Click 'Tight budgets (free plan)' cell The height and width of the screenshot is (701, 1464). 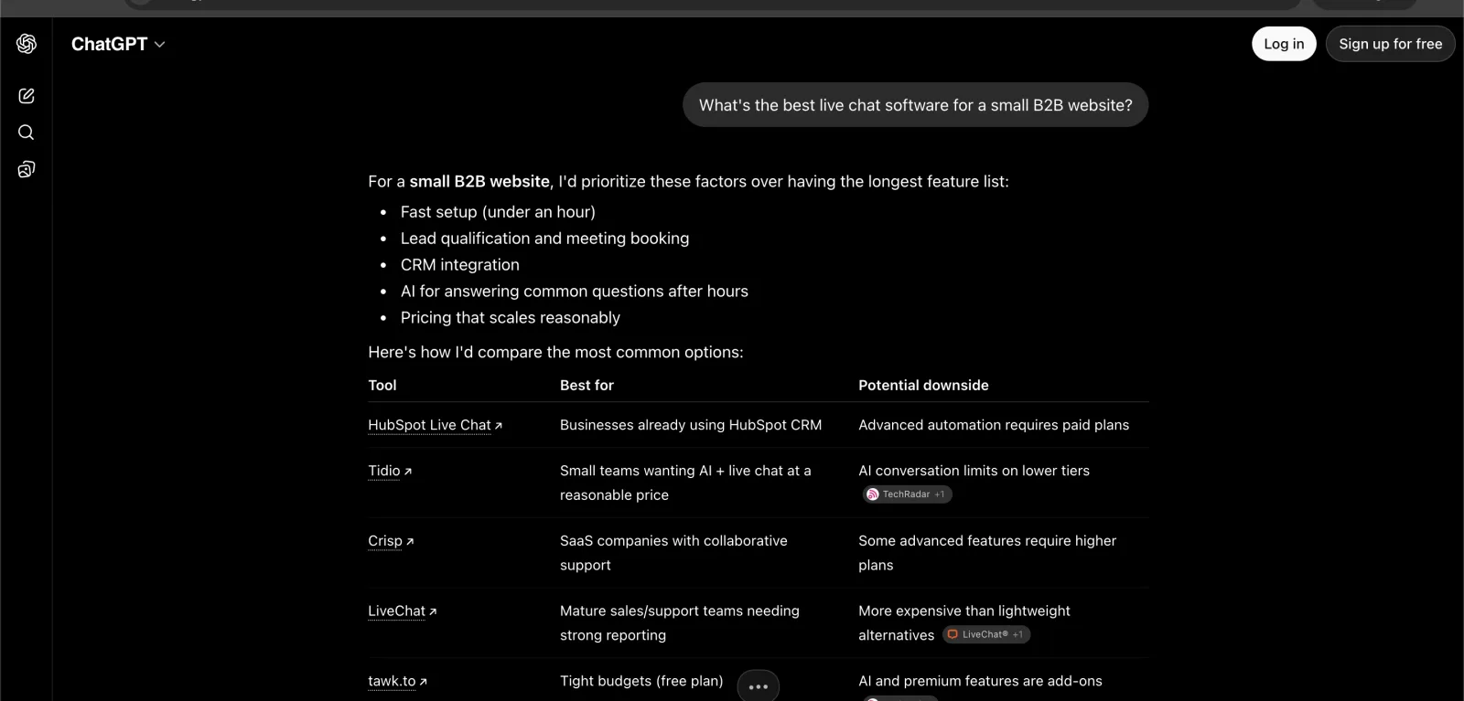click(x=641, y=681)
